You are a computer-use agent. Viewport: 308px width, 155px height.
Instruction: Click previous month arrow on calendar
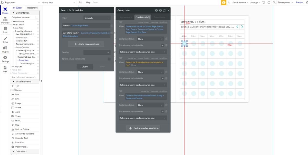click(237, 27)
